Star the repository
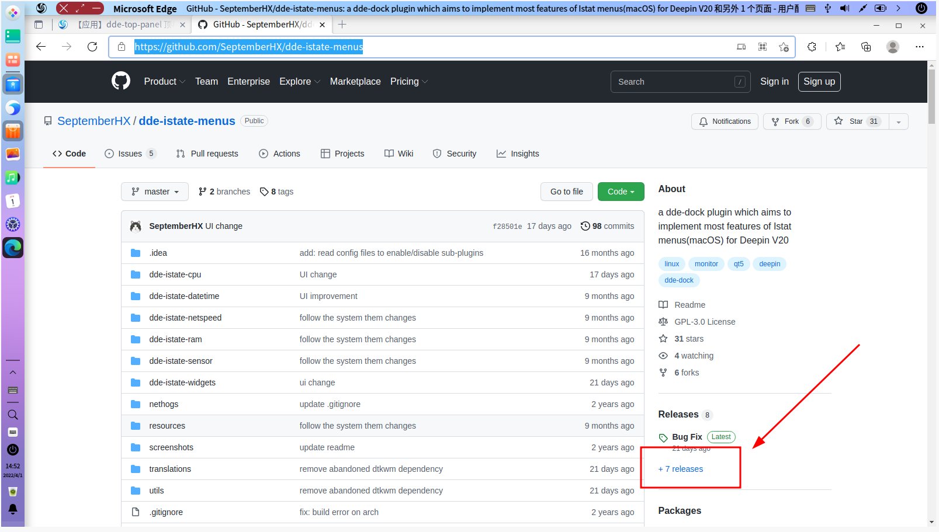Image resolution: width=939 pixels, height=532 pixels. [x=858, y=121]
